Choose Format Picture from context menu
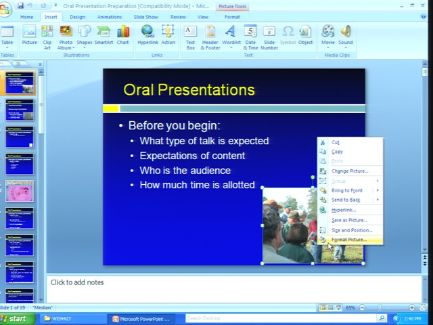This screenshot has height=325, width=433. click(350, 240)
